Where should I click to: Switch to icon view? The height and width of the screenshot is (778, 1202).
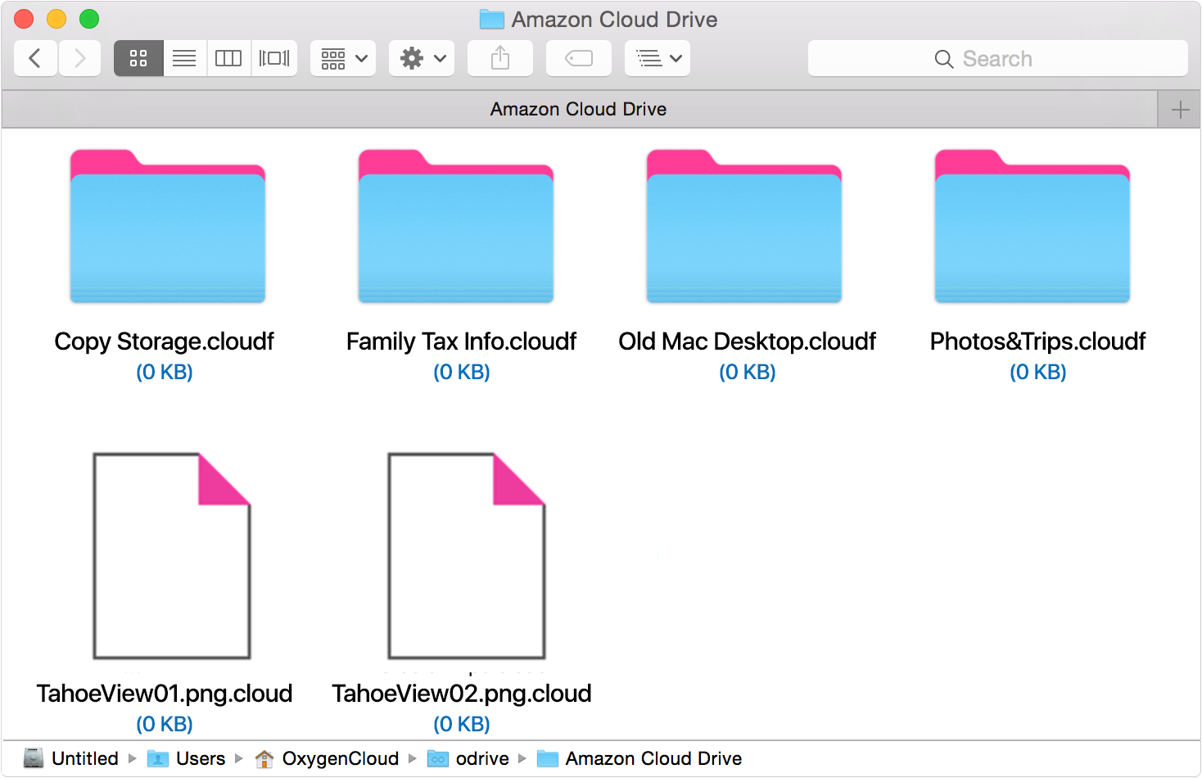[138, 58]
